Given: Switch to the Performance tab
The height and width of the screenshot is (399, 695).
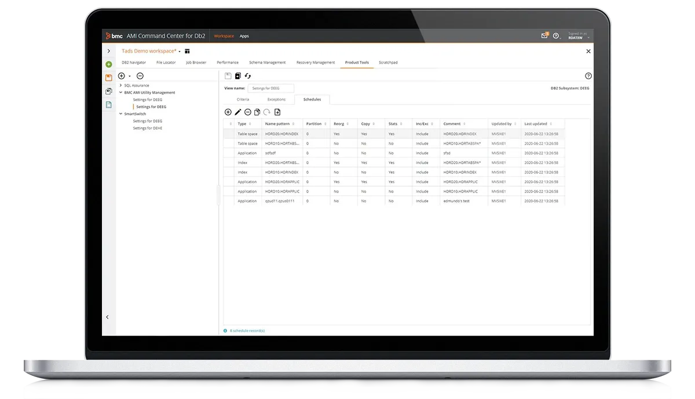Looking at the screenshot, I should [228, 62].
